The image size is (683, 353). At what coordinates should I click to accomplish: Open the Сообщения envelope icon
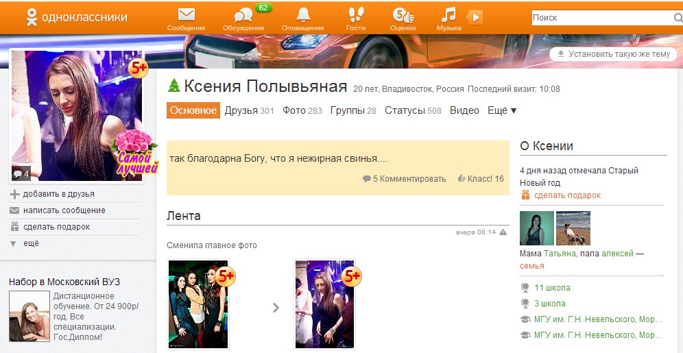coord(186,15)
